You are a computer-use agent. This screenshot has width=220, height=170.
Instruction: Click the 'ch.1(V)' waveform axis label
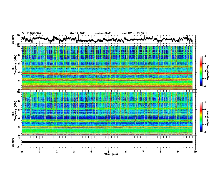tap(13, 39)
